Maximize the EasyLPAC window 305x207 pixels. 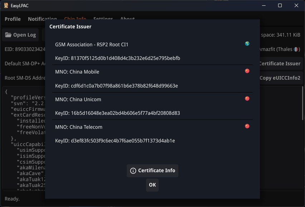(x=280, y=5)
